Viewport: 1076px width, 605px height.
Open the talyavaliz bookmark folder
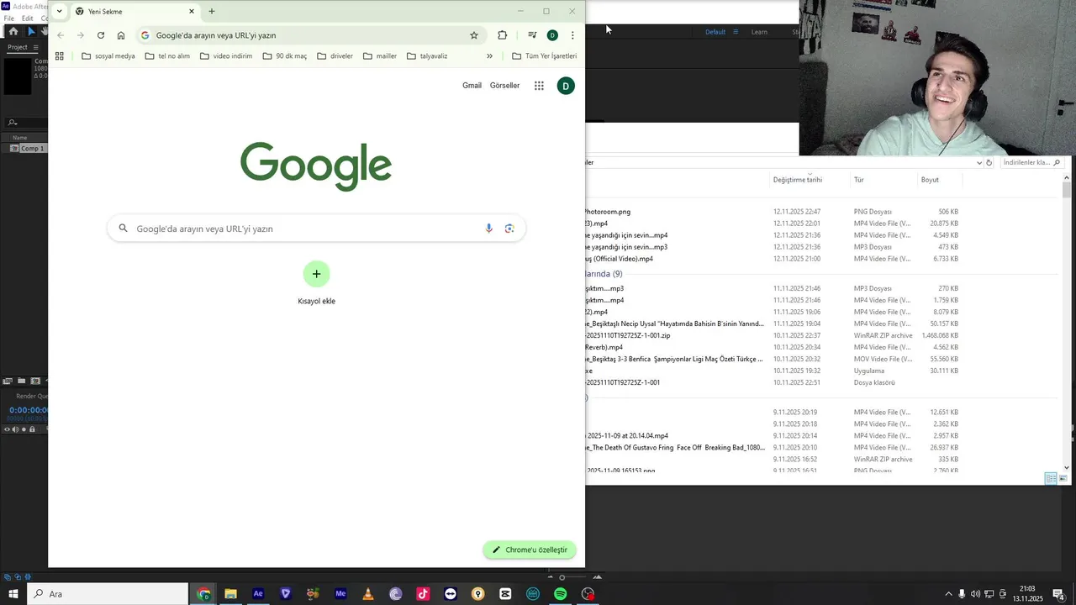tap(427, 56)
